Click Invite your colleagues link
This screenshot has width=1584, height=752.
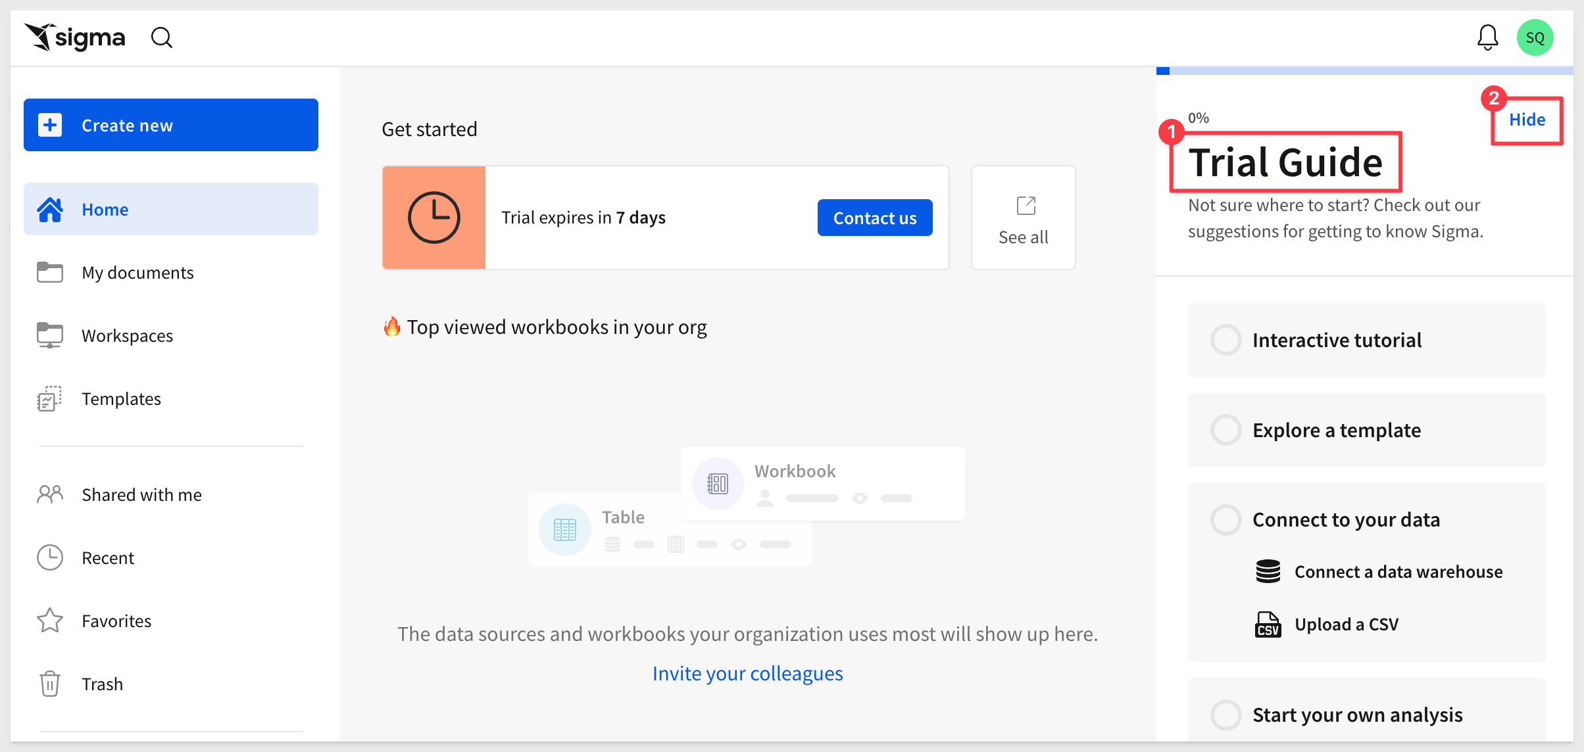[747, 673]
